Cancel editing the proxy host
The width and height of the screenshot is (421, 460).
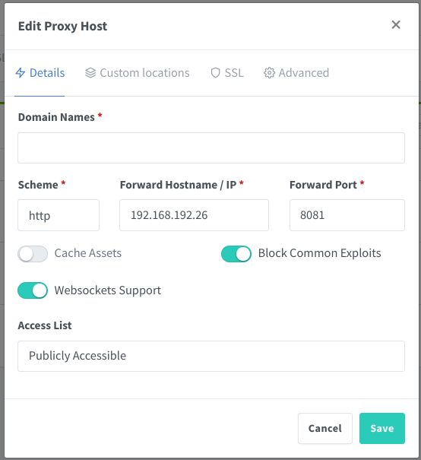point(324,428)
